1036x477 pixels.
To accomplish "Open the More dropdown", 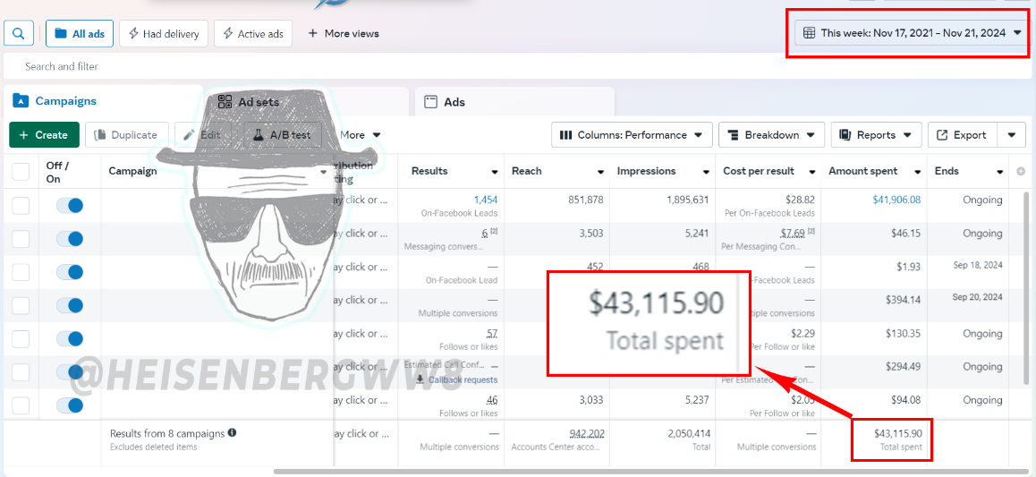I will click(360, 135).
